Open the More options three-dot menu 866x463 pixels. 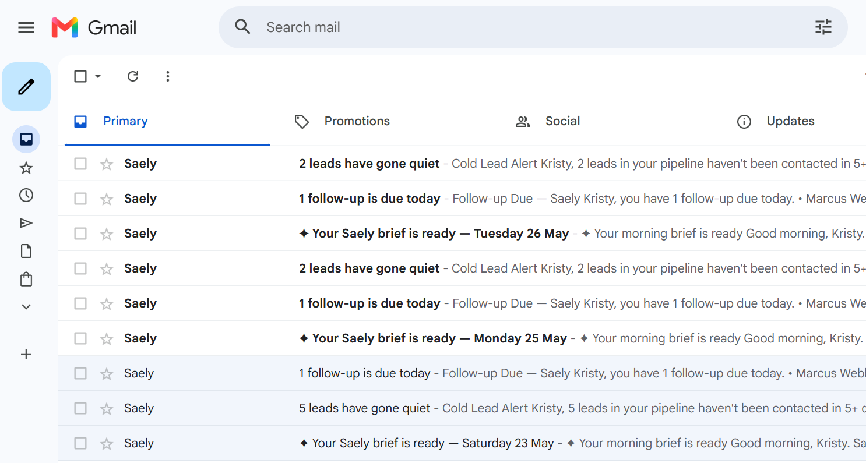click(x=168, y=76)
